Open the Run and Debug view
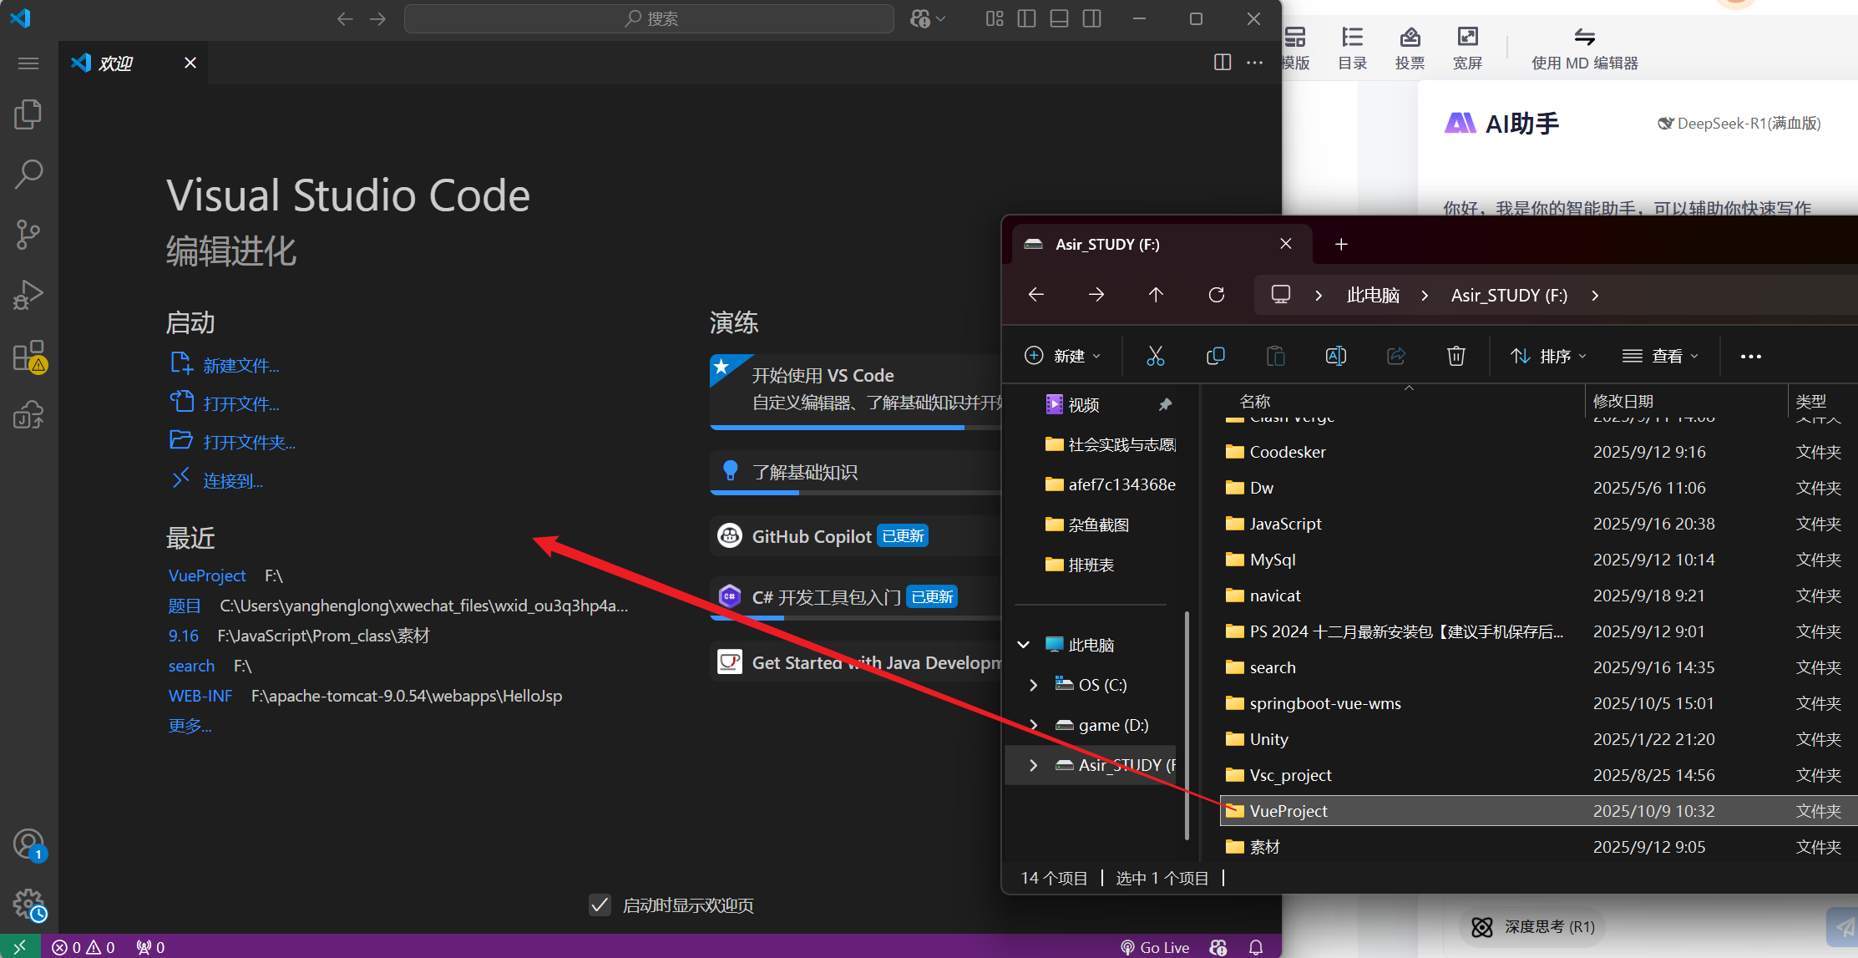1858x958 pixels. point(28,295)
